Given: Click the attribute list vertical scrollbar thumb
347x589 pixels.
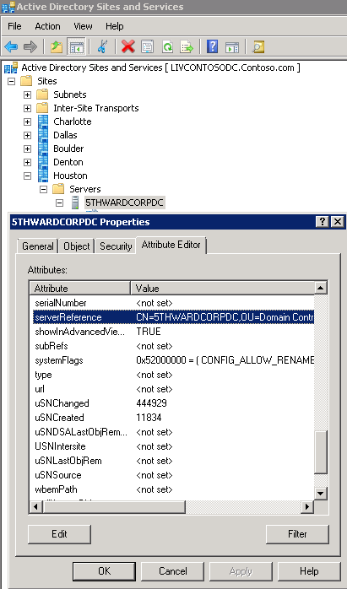Looking at the screenshot, I should tap(321, 452).
